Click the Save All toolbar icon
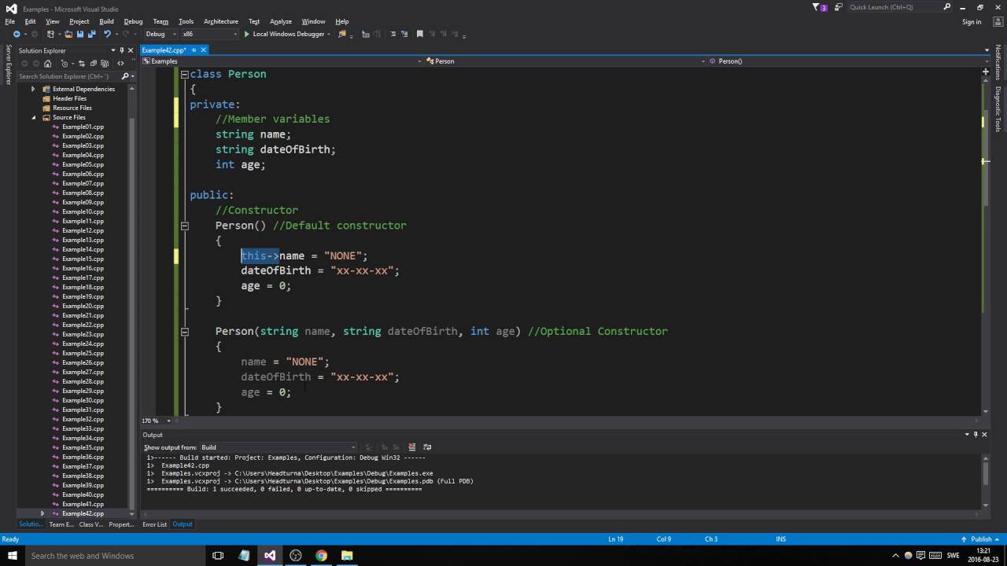The image size is (1007, 566). [x=92, y=34]
